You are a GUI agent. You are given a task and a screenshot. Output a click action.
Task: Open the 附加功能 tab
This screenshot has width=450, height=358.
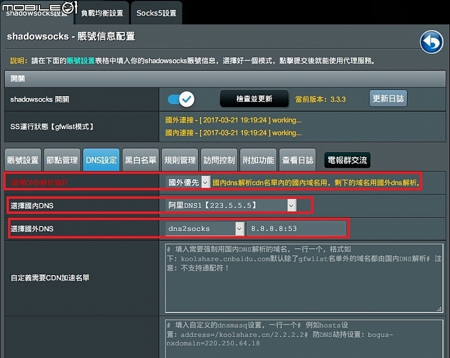[x=258, y=160]
